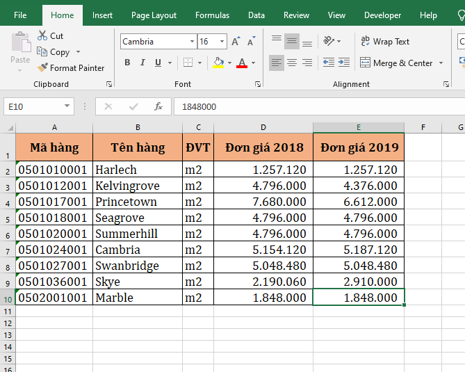Click the Copy button
The image size is (465, 372).
(x=54, y=52)
